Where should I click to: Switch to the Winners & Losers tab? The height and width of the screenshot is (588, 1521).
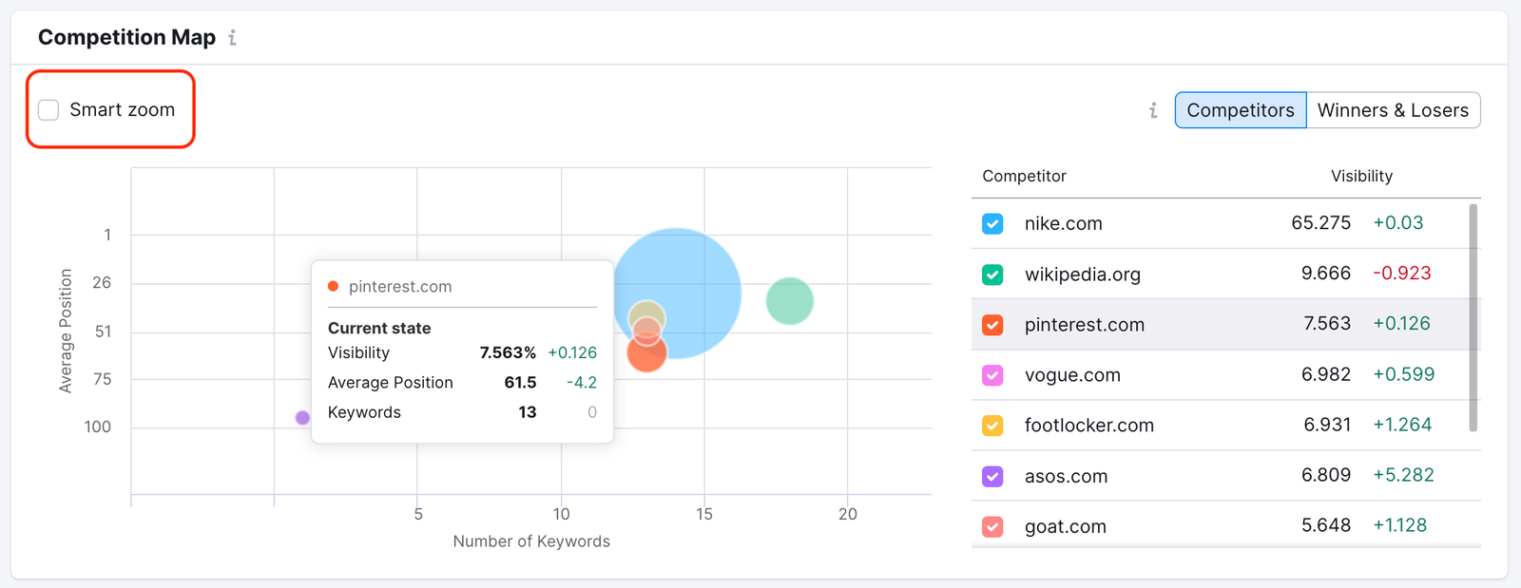point(1393,110)
